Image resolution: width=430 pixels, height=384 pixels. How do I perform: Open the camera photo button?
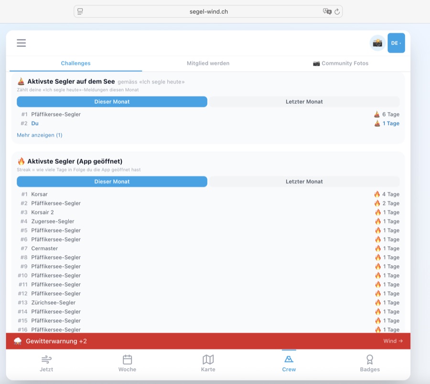click(377, 43)
